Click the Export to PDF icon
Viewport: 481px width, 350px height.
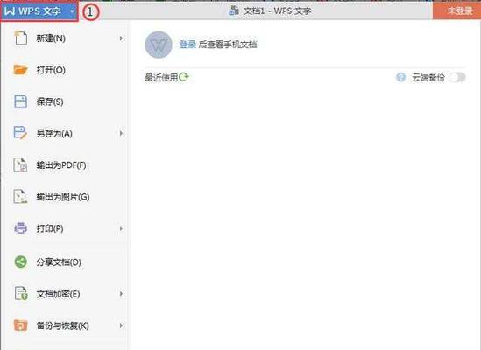click(x=20, y=164)
